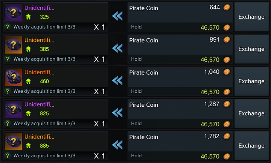Viewport: 271px width, 163px height.
Task: Click the double arrow in the 891 coin row
Action: tap(117, 48)
